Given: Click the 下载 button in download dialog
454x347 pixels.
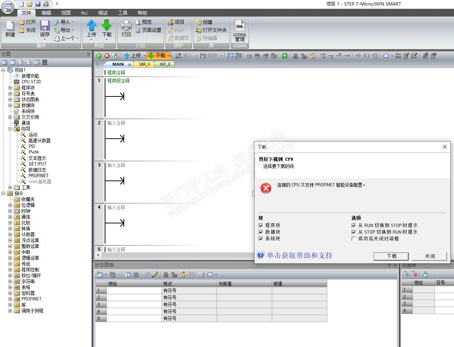Looking at the screenshot, I should (392, 256).
